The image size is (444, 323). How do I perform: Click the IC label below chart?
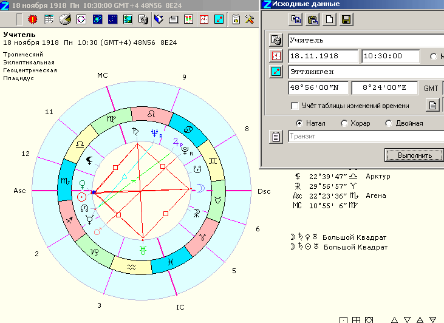[180, 307]
